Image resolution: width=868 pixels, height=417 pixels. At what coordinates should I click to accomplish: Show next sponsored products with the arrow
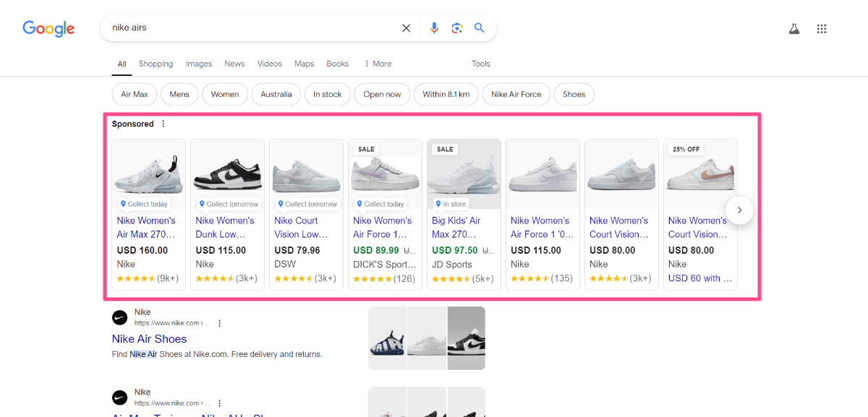(x=739, y=210)
